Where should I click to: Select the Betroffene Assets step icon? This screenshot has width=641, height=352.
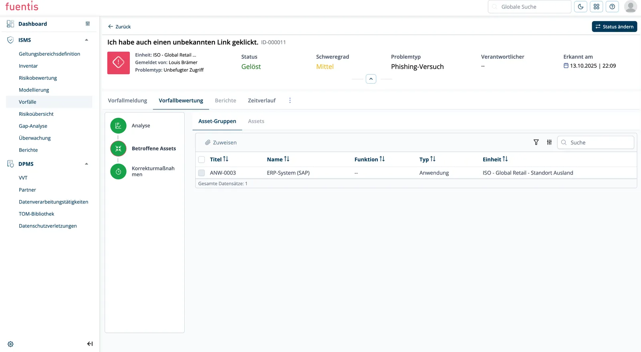[x=118, y=149]
